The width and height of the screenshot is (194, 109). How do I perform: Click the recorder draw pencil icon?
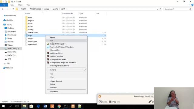pos(150,102)
